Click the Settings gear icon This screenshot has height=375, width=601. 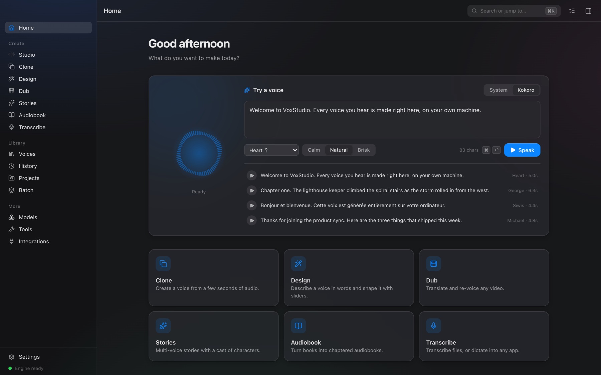pyautogui.click(x=11, y=357)
